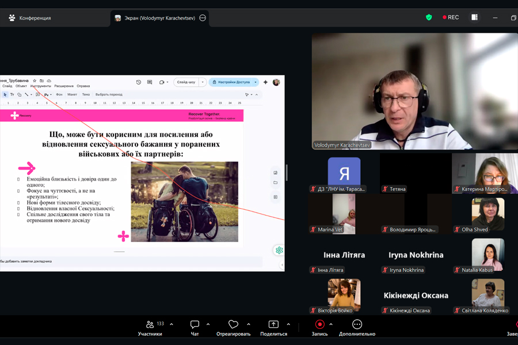
Task: Expand the arrow next to Участники
Action: click(172, 324)
